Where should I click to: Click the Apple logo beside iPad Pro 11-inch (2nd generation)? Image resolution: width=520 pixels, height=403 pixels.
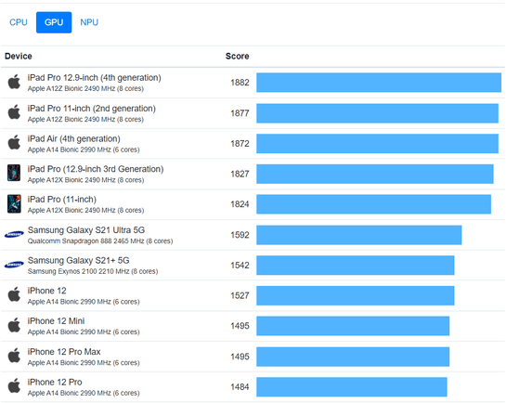coord(14,112)
